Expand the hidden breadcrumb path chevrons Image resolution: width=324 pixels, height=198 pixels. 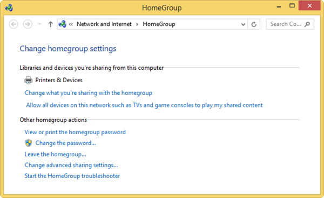click(71, 24)
